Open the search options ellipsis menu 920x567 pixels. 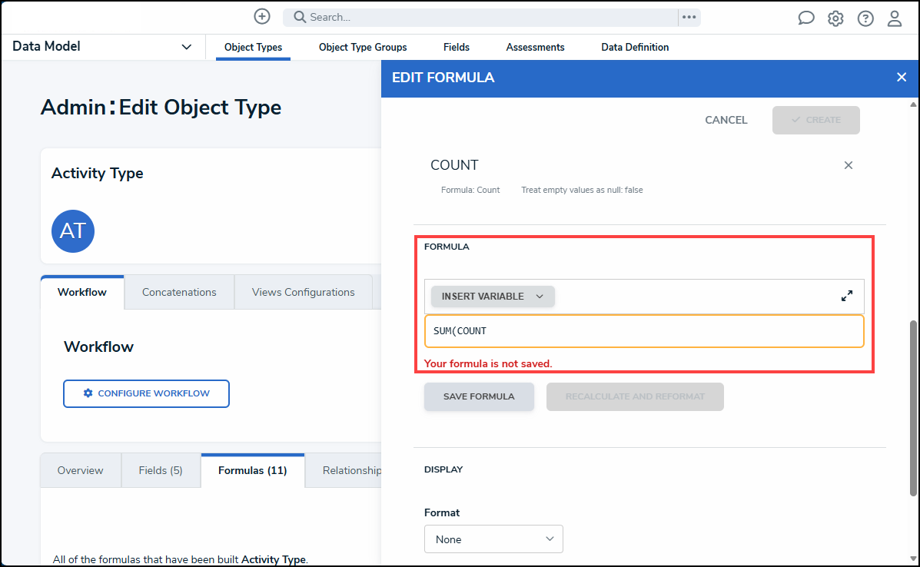689,17
